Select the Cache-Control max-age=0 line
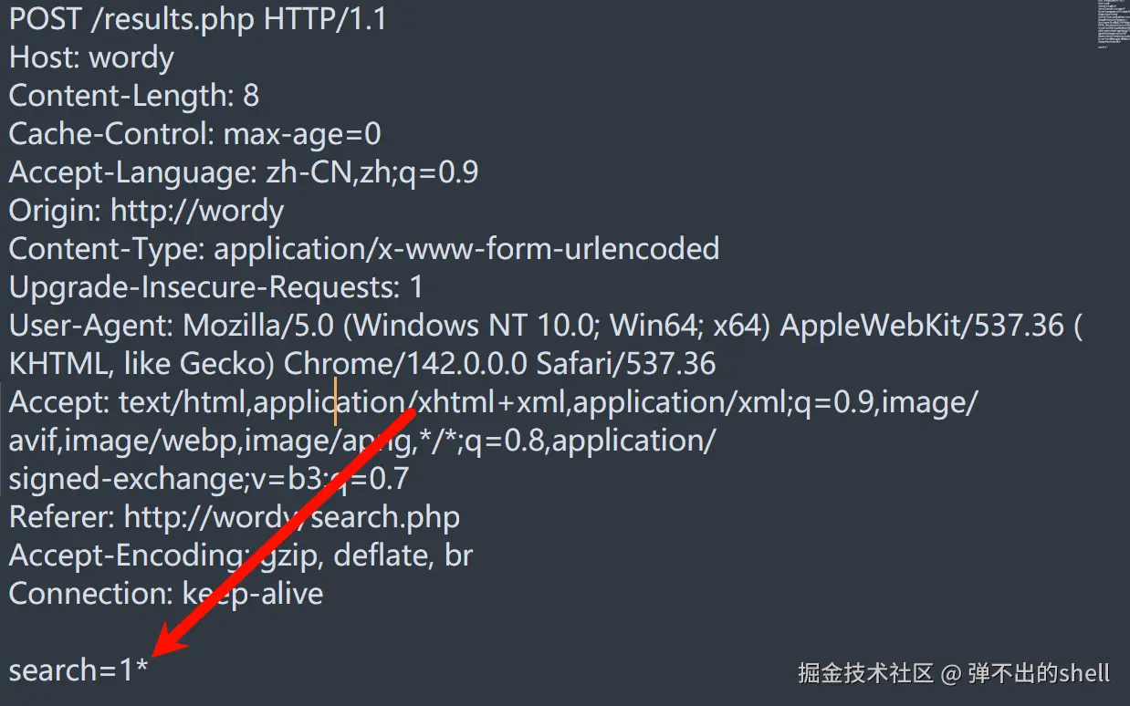This screenshot has width=1130, height=706. 194,135
